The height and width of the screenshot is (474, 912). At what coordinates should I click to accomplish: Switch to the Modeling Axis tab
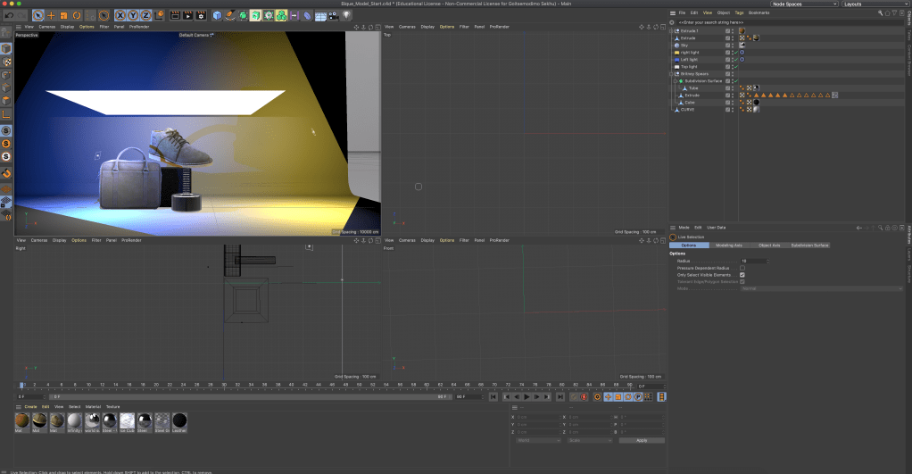click(729, 245)
